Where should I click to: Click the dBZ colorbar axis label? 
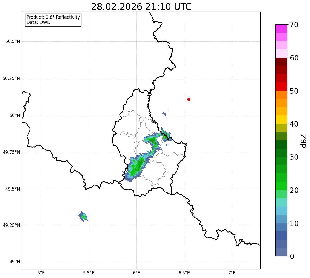(304, 140)
